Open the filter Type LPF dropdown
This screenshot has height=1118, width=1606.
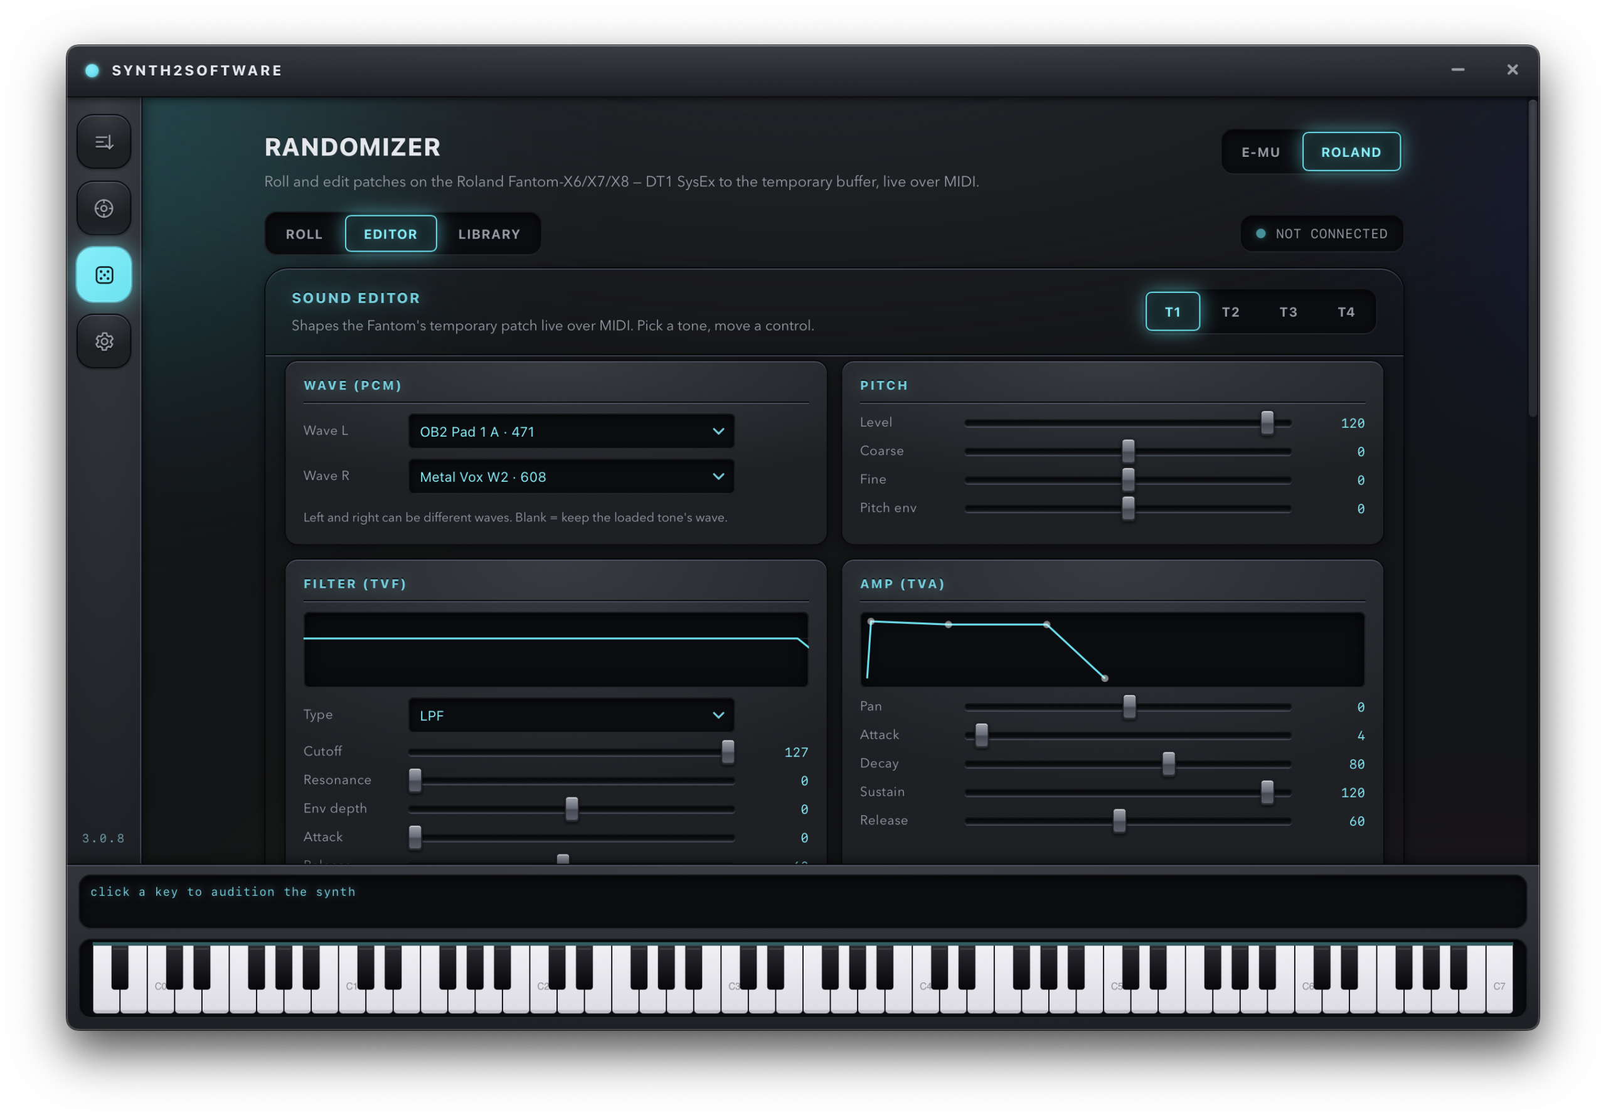point(571,715)
